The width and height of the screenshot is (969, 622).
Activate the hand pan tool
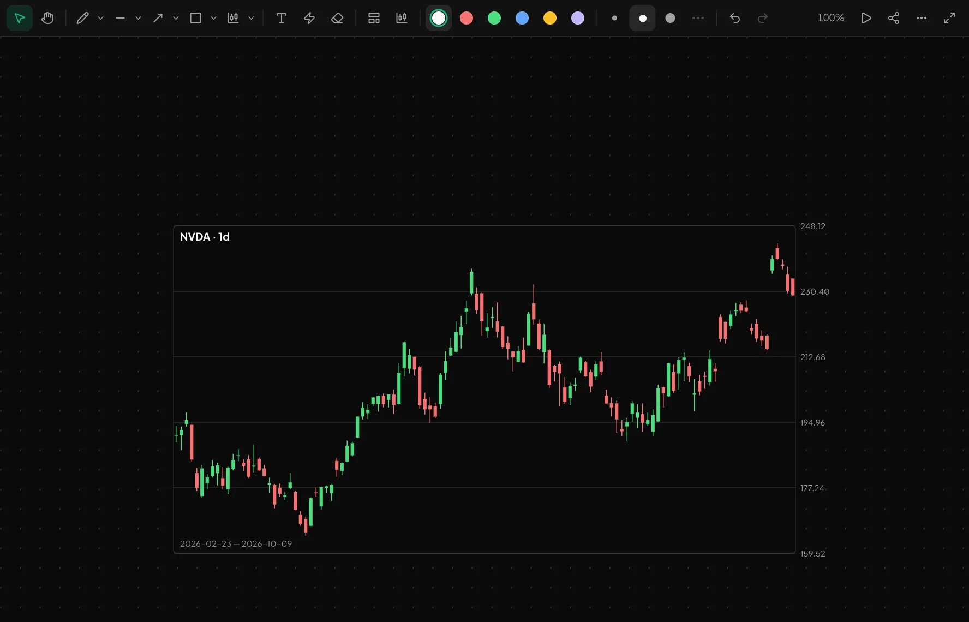click(x=47, y=18)
